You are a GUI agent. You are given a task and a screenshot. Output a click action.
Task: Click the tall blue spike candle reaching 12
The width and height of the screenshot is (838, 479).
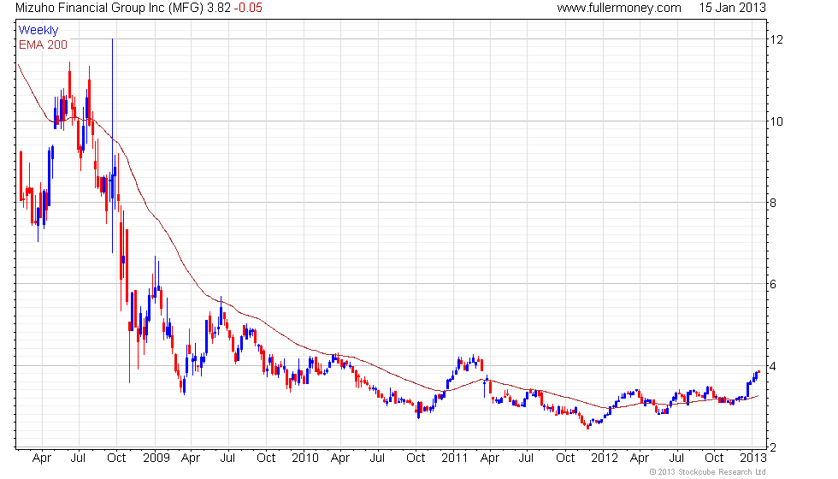tap(112, 145)
